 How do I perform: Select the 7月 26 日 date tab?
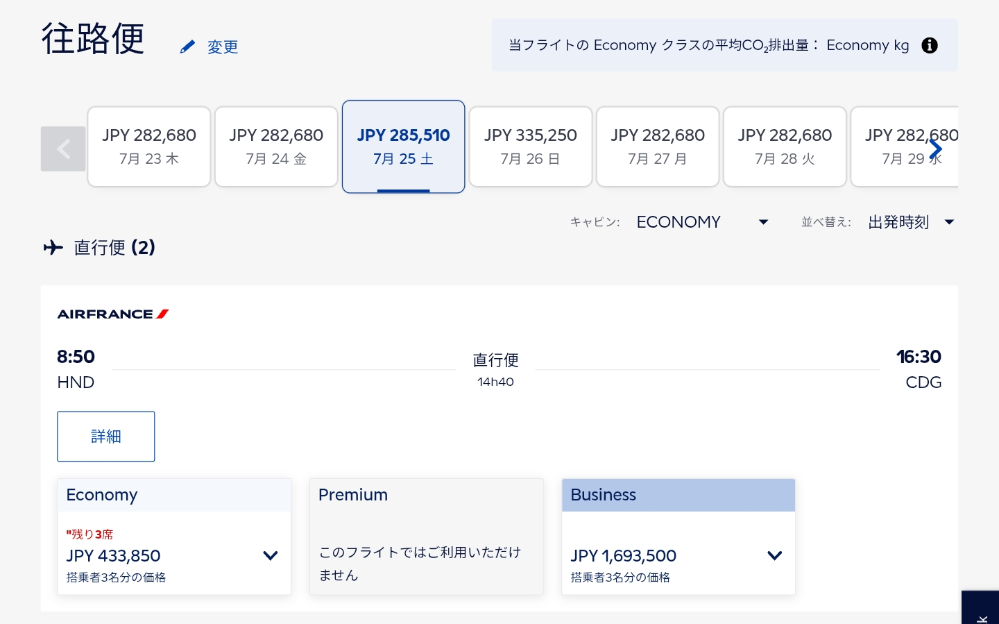point(531,146)
